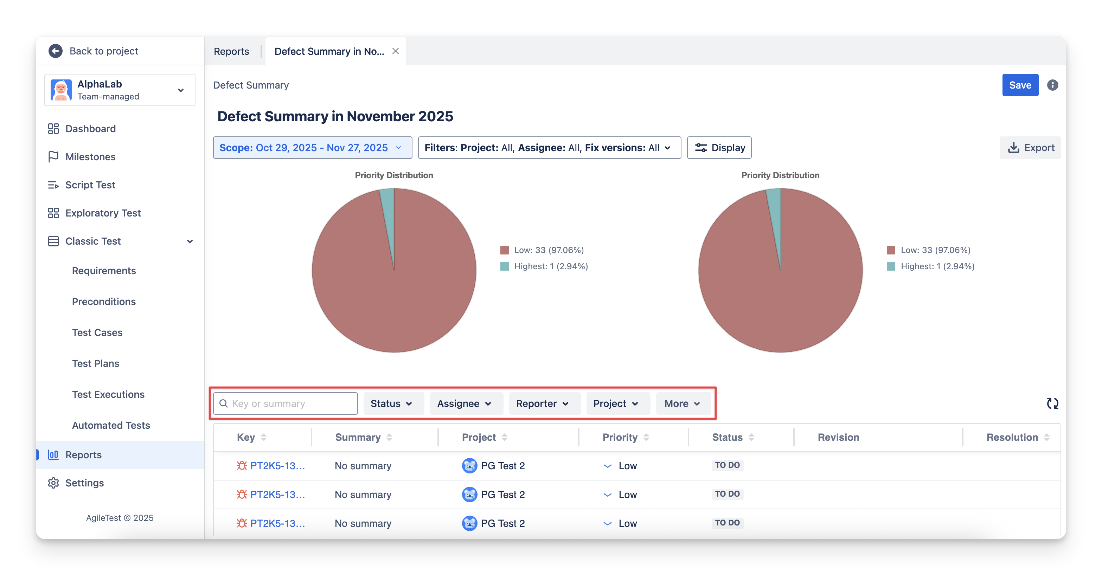Click the Save button
This screenshot has width=1102, height=575.
(1020, 85)
